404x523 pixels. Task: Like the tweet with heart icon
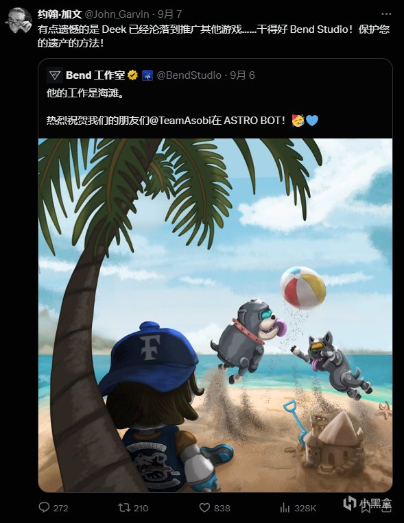pyautogui.click(x=204, y=508)
